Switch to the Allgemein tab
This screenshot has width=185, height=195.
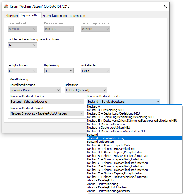pos(12,16)
